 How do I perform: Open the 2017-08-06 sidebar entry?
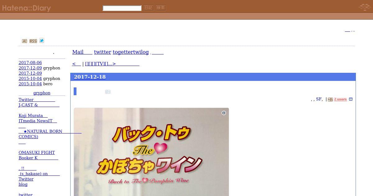tap(30, 63)
